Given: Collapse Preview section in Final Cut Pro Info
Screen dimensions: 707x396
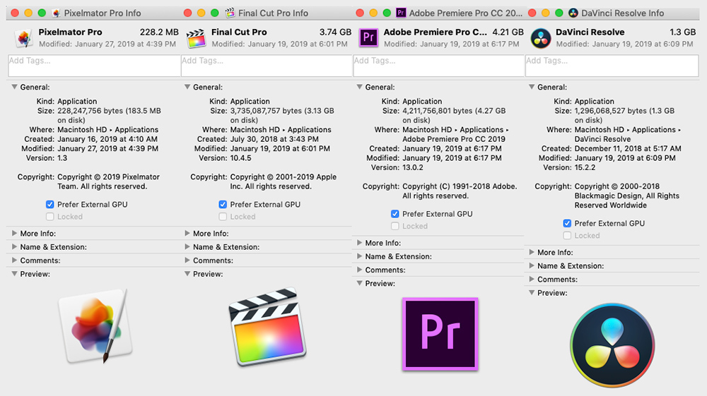Looking at the screenshot, I should click(187, 274).
